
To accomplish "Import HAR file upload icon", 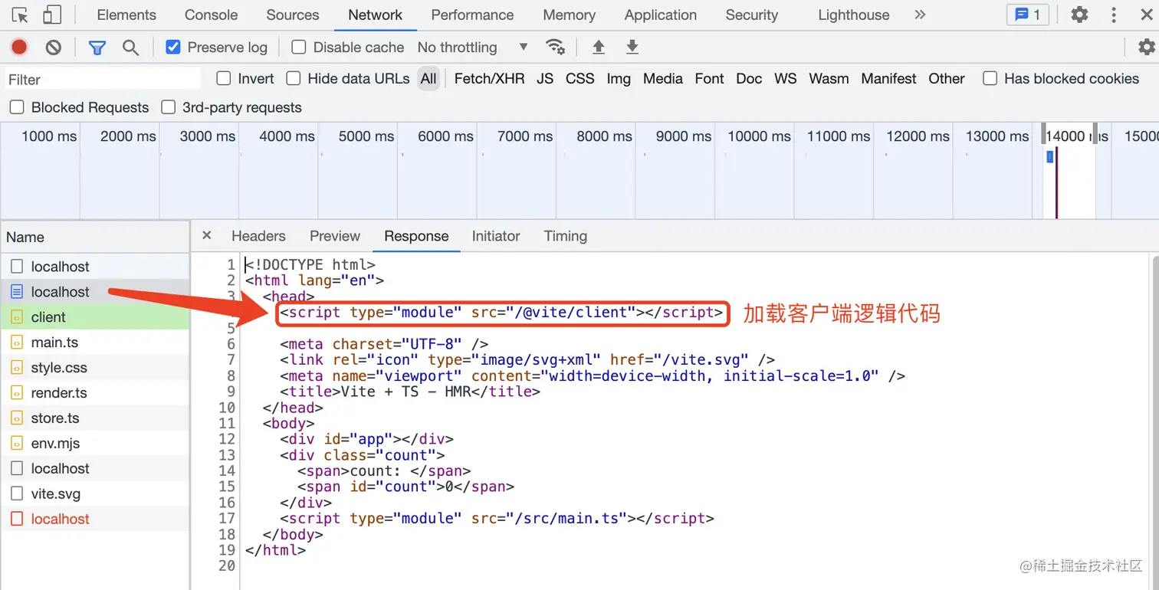I will pos(599,48).
